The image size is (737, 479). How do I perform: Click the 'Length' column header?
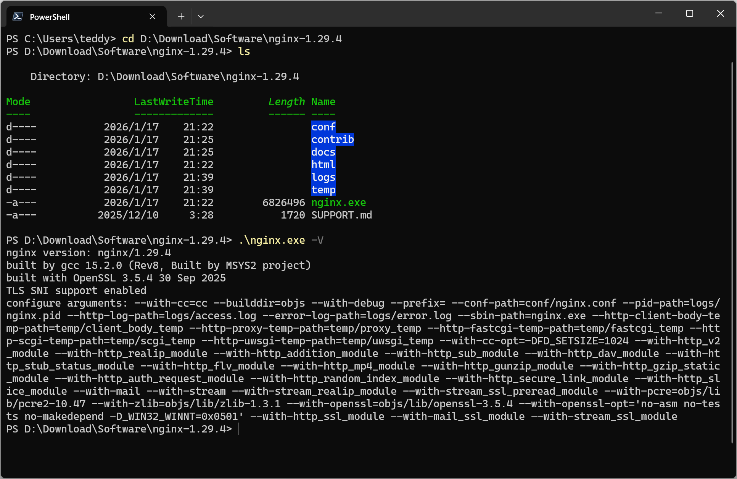[287, 102]
